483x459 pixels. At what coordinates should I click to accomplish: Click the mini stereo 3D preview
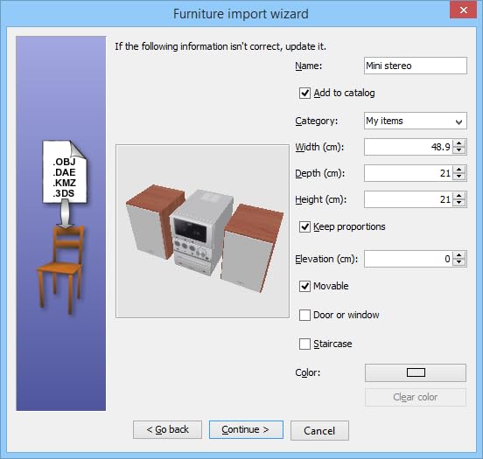pos(202,231)
